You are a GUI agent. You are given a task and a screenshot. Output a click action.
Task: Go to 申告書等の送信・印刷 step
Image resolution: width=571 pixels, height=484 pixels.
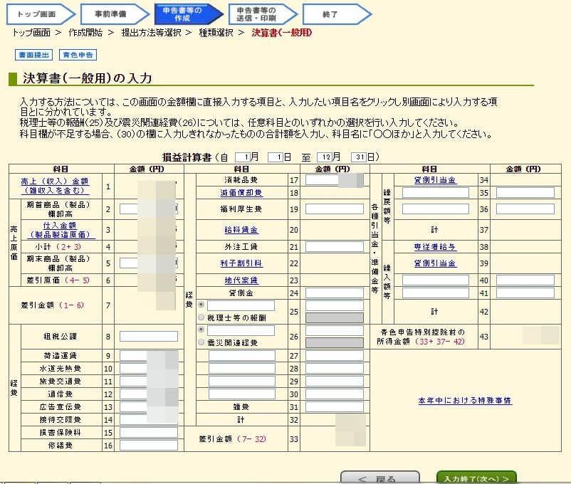(x=263, y=14)
